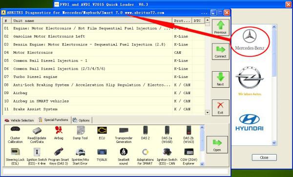
Task: Click the Close button in Quick Loader
Action: [264, 157]
